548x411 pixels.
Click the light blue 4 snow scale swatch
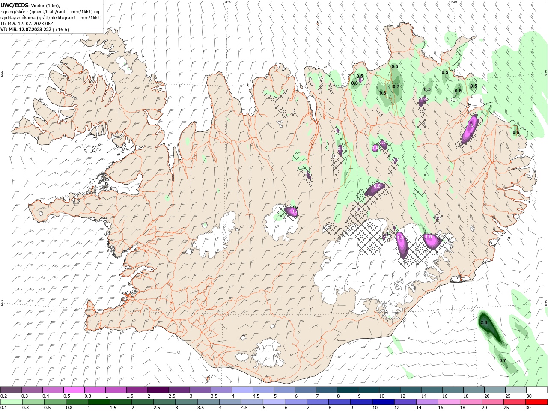(242, 390)
